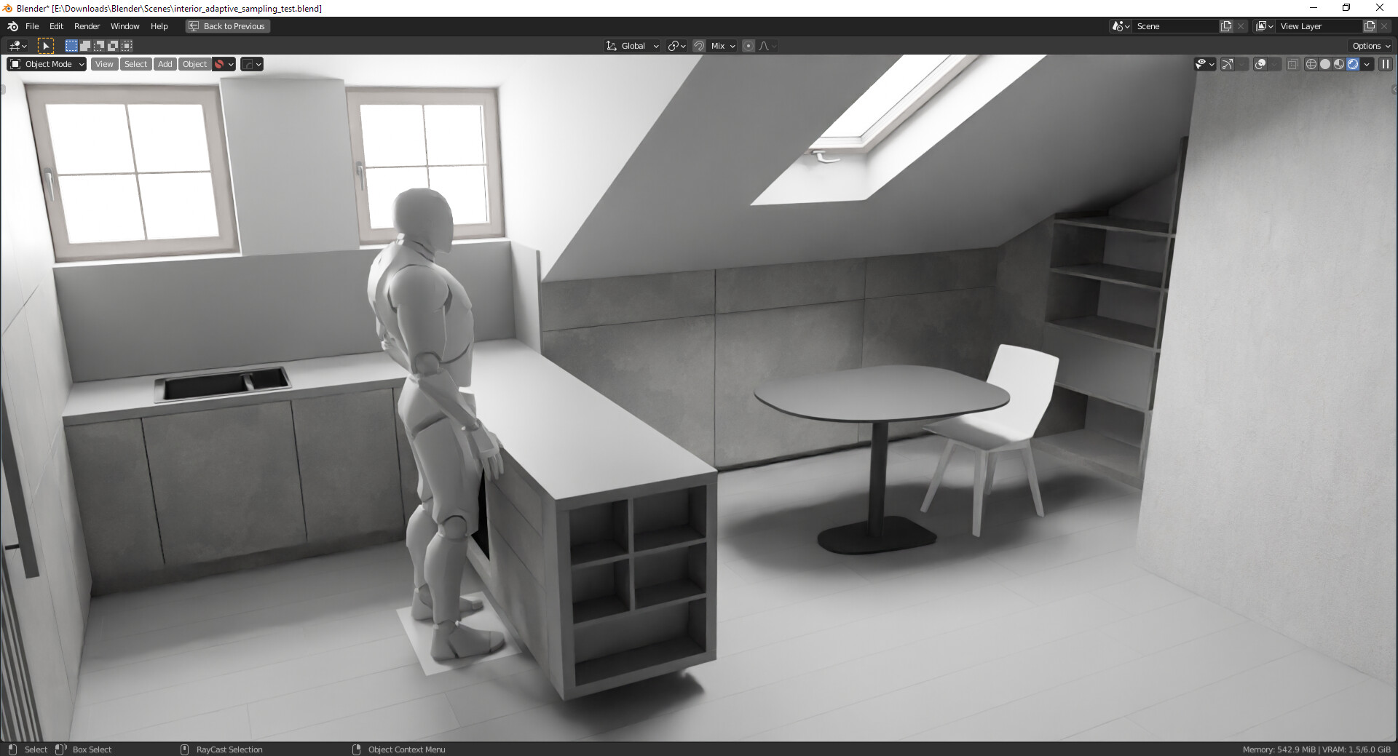
Task: Open the red sphere addon dropdown
Action: 224,64
